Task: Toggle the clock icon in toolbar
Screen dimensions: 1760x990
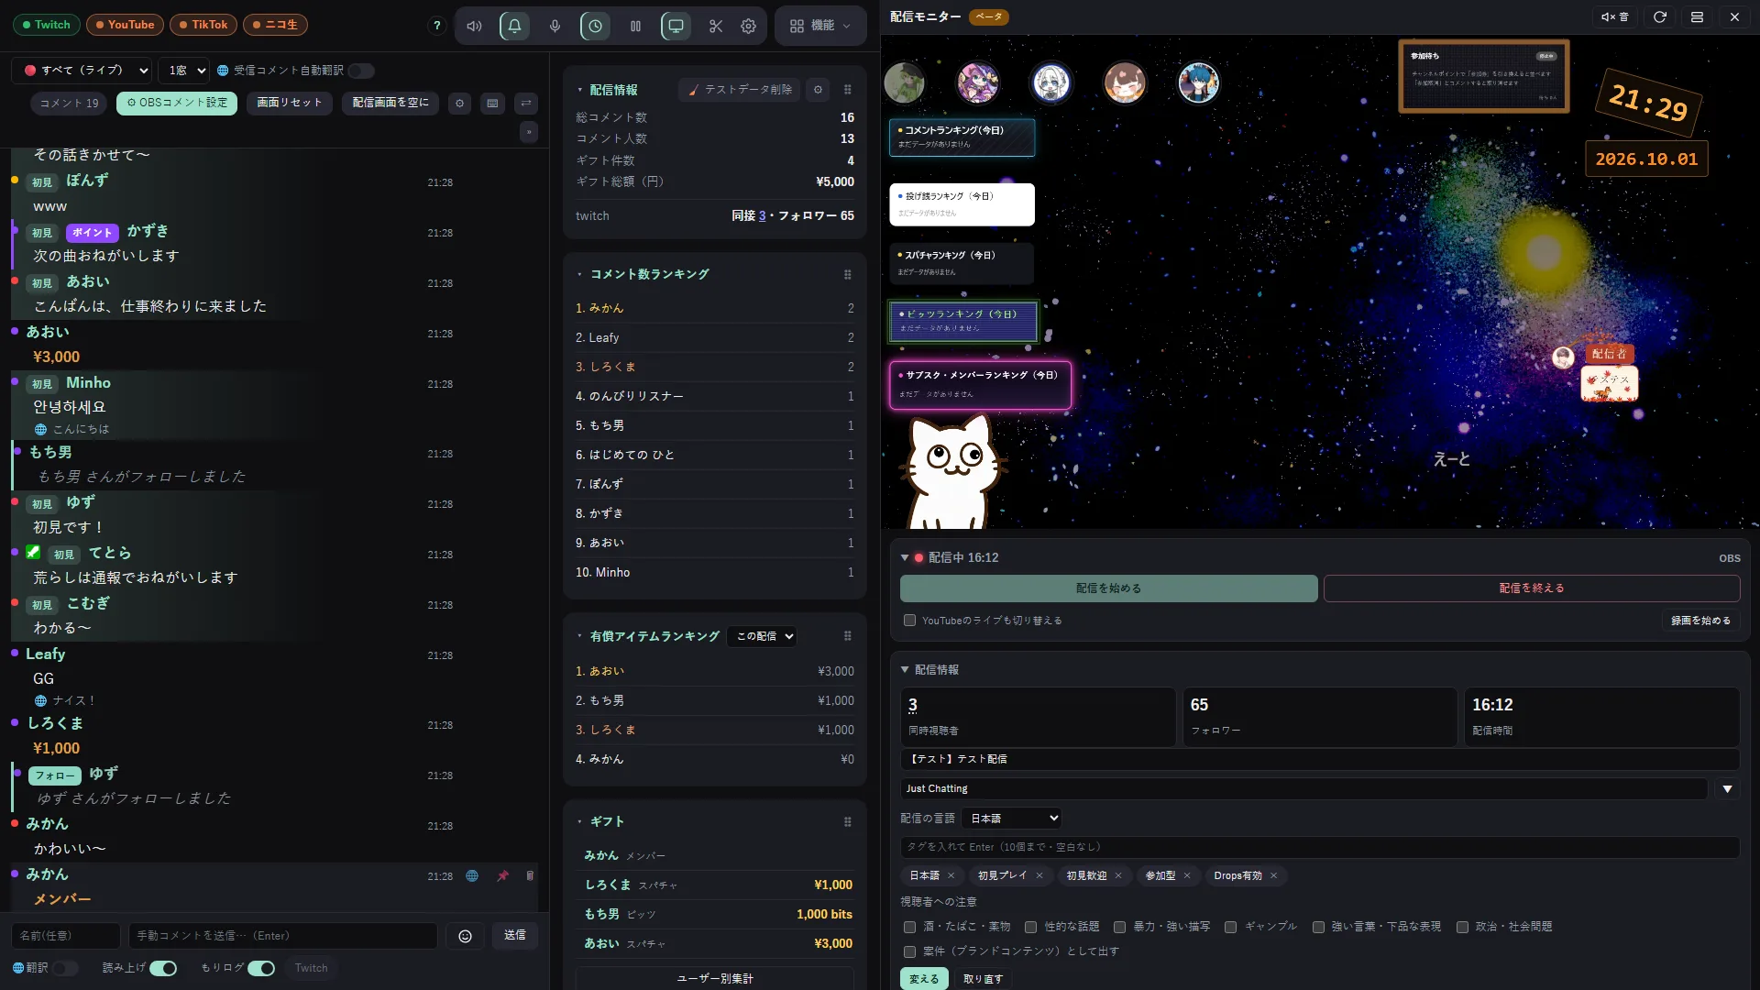Action: click(x=595, y=26)
